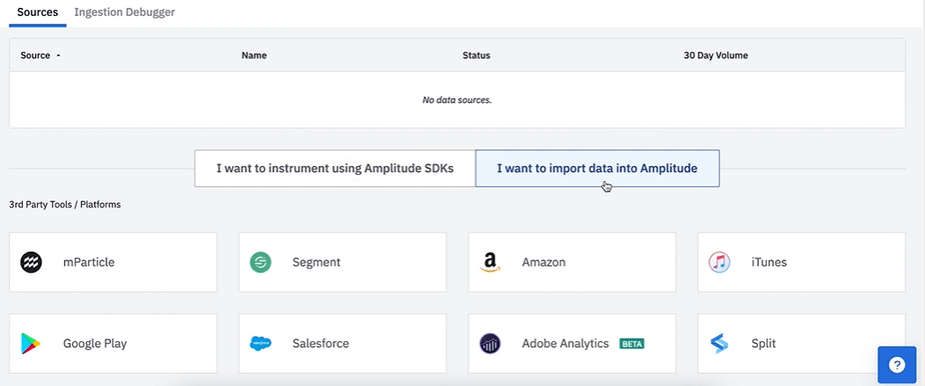Select the Segment text label

(x=316, y=262)
